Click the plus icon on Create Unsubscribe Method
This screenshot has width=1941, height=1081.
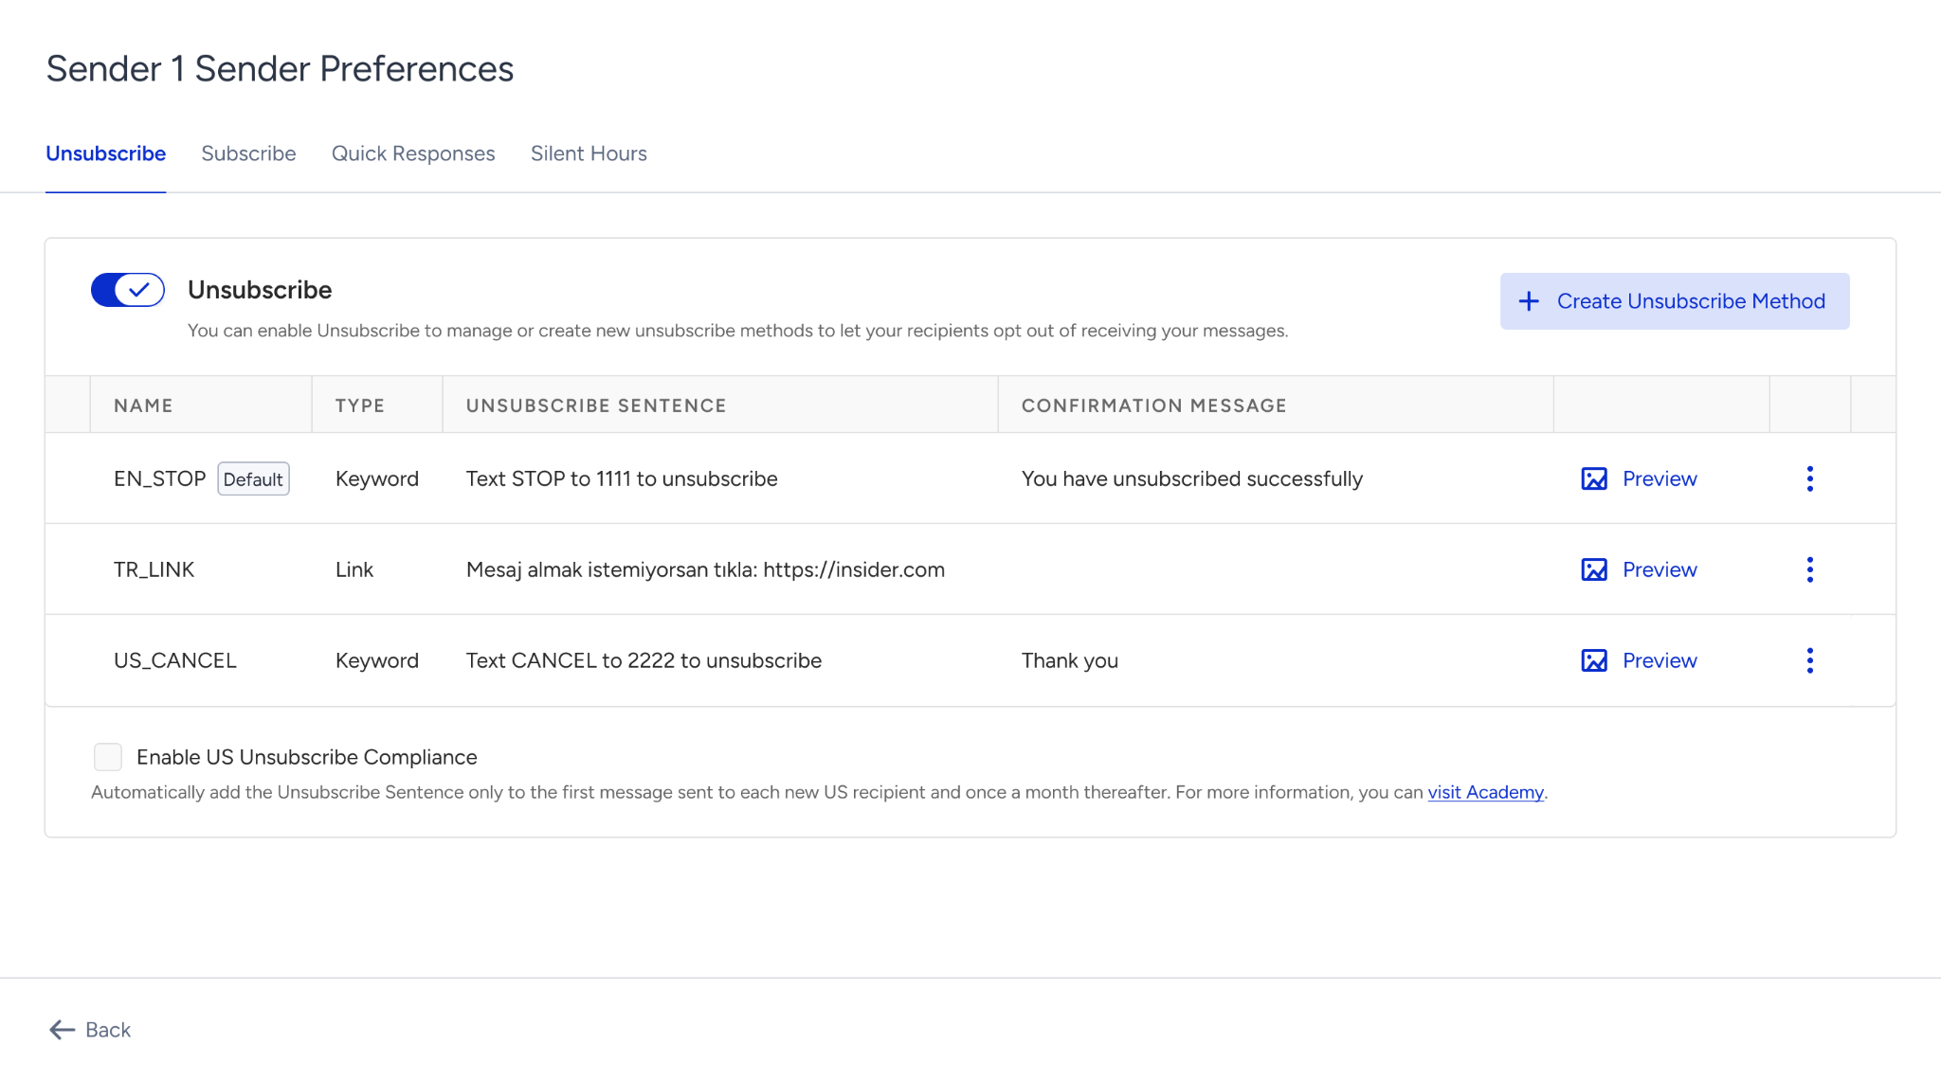[x=1529, y=301]
